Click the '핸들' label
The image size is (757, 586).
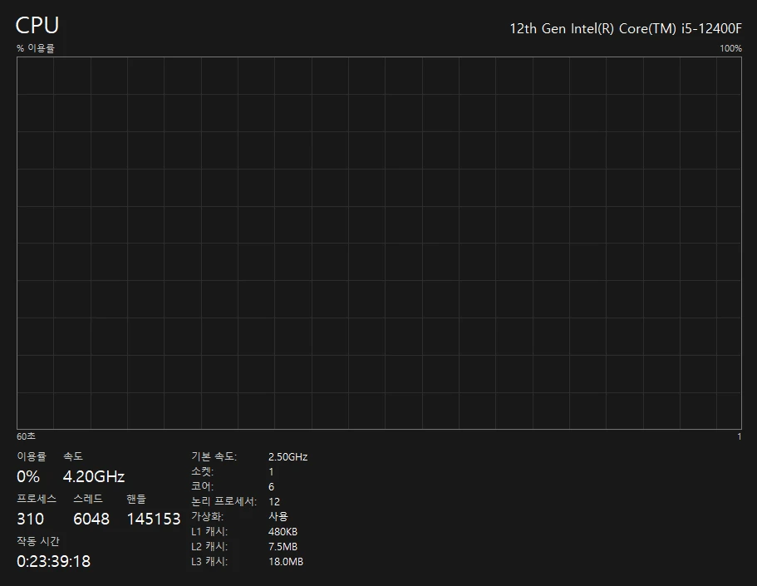click(136, 499)
